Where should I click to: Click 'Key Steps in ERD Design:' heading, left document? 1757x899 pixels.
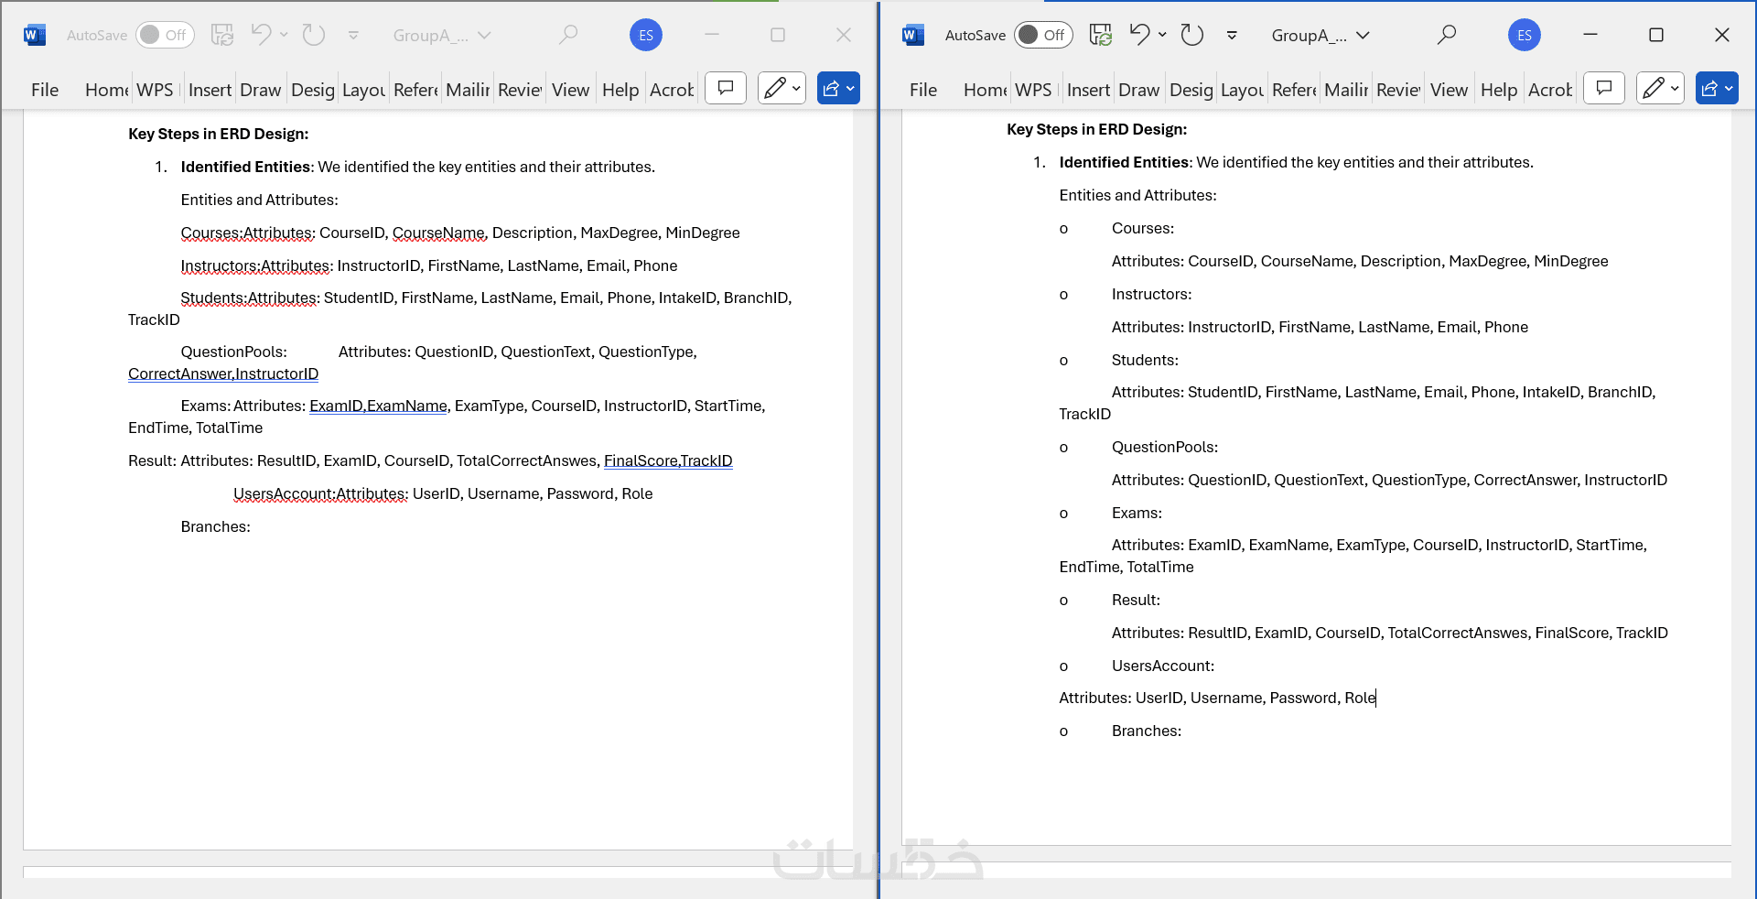219,134
